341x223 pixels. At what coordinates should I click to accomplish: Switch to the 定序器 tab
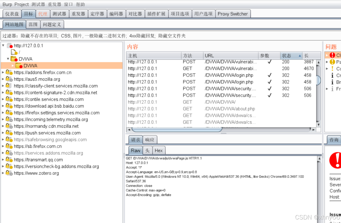click(x=97, y=14)
